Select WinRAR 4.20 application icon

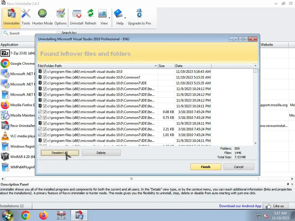pyautogui.click(x=5, y=157)
